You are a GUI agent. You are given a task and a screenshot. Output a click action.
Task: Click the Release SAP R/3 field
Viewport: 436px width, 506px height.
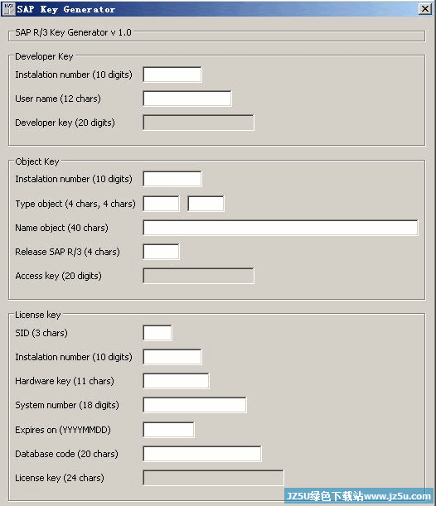click(x=161, y=252)
